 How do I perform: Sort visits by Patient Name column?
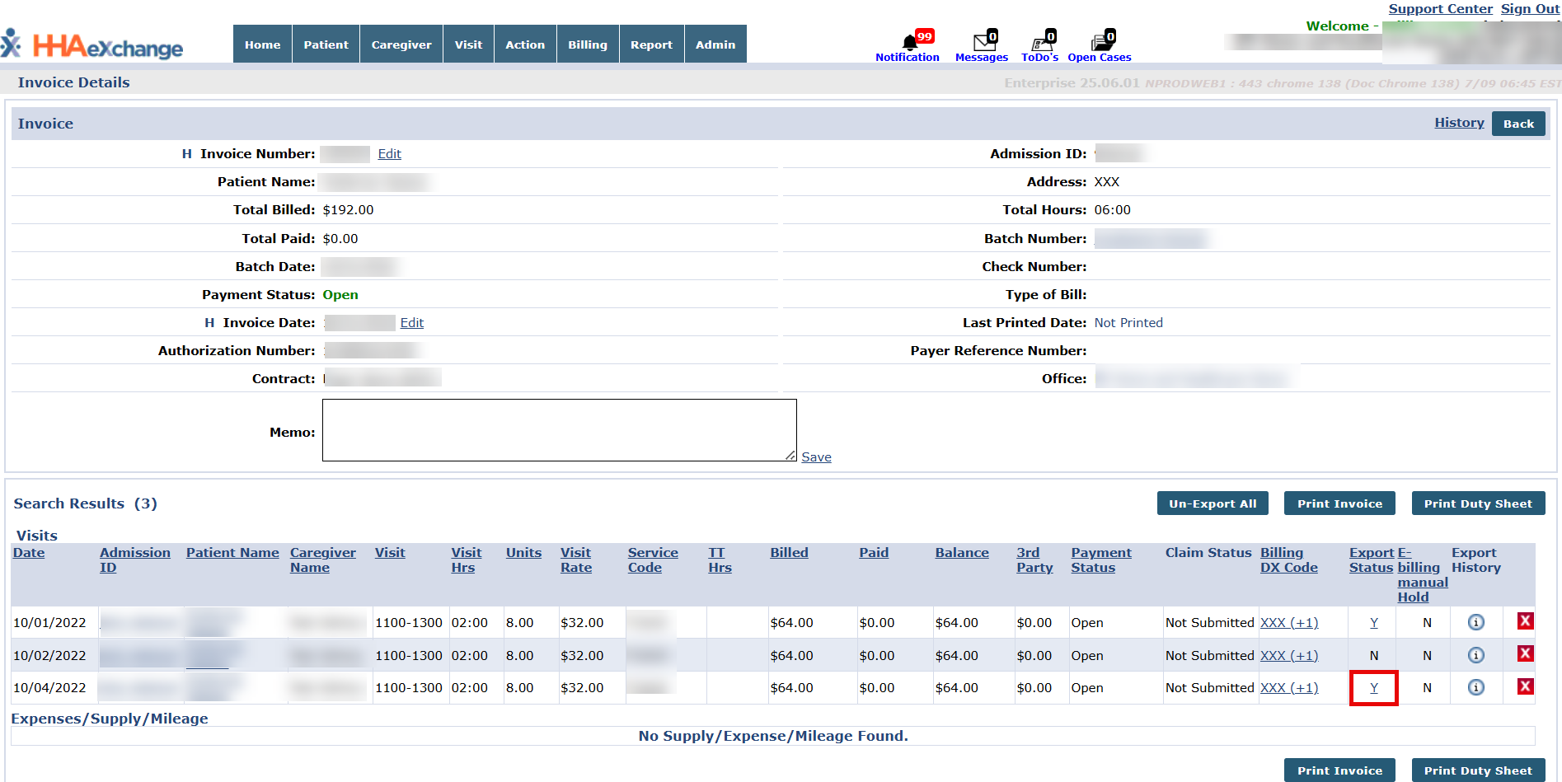232,553
